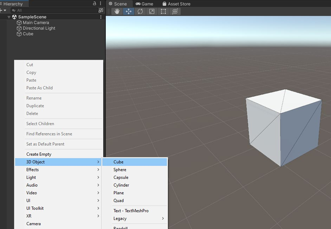
Task: Select the Move tool in Scene toolbar
Action: pyautogui.click(x=129, y=11)
